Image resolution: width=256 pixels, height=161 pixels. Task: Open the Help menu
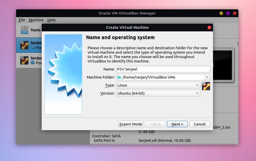pyautogui.click(x=51, y=20)
